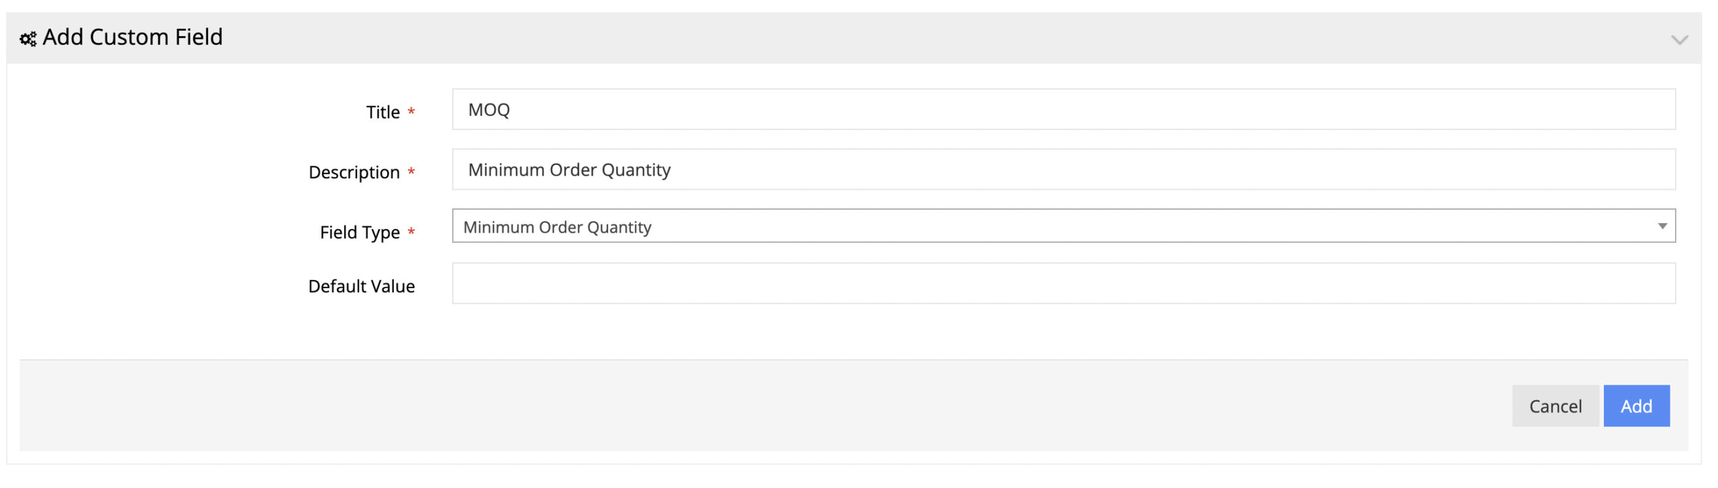1718x488 pixels.
Task: Collapse the Add Custom Field panel chevron
Action: coord(1679,40)
